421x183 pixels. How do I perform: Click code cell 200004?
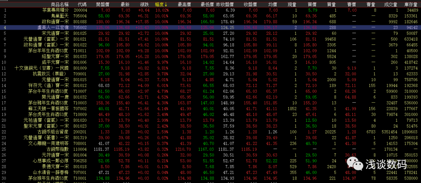point(80,10)
